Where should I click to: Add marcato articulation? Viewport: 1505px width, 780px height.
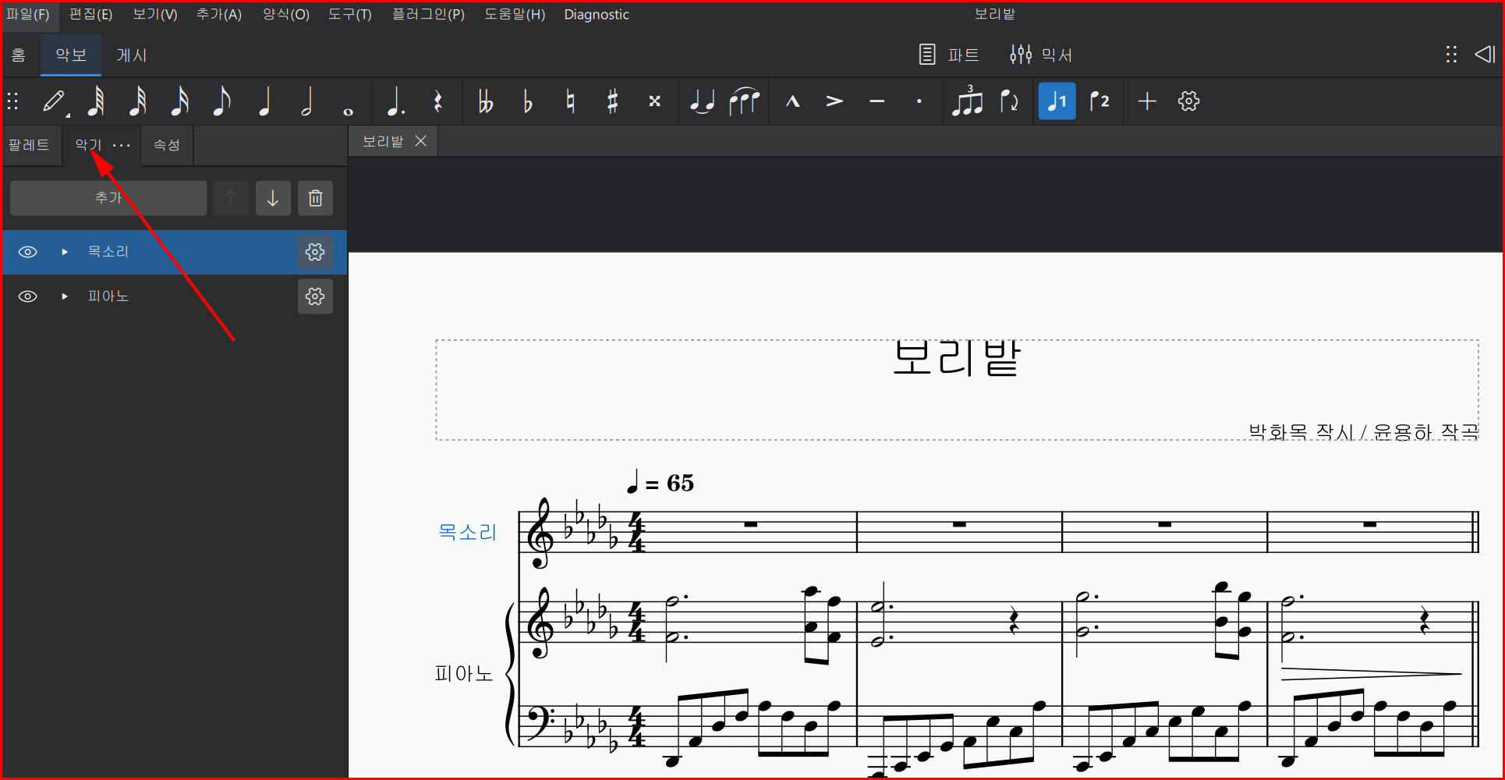792,101
